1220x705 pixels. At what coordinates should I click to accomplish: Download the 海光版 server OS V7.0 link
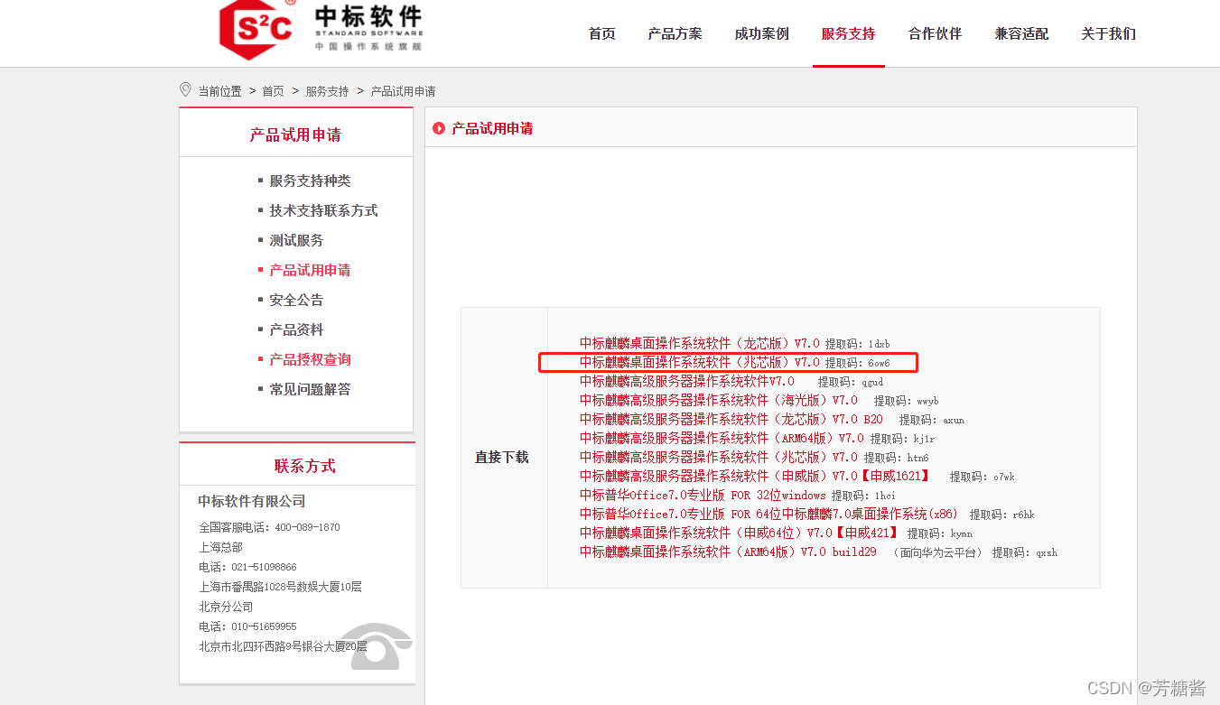(719, 401)
